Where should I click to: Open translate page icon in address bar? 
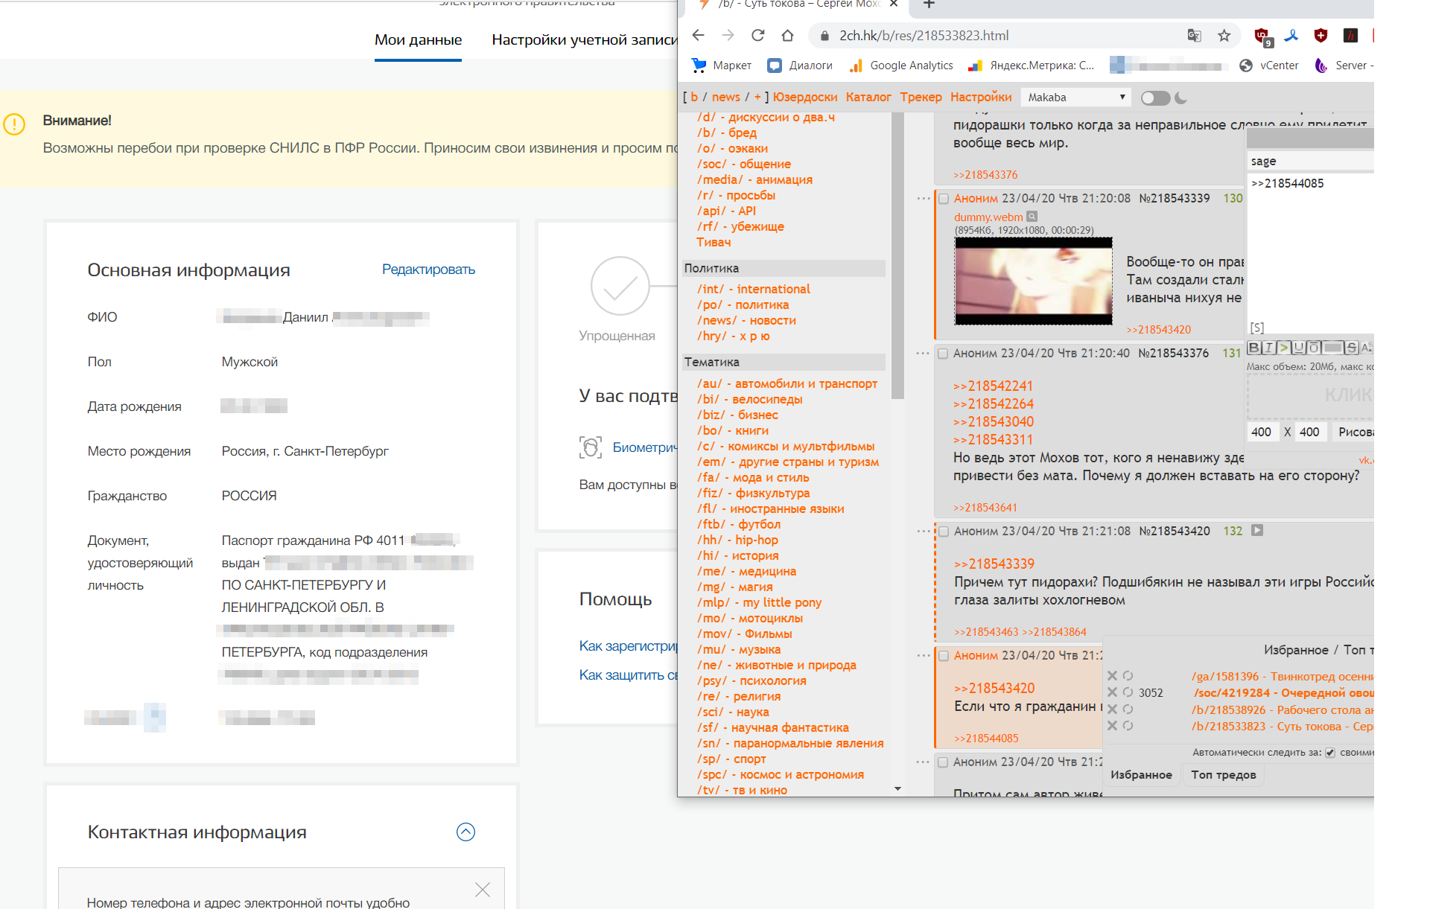point(1194,35)
